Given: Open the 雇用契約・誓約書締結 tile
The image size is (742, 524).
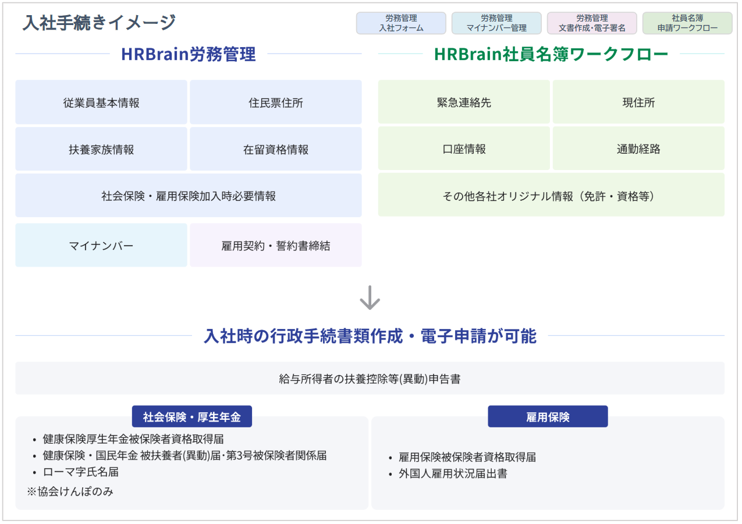Looking at the screenshot, I should pyautogui.click(x=276, y=245).
